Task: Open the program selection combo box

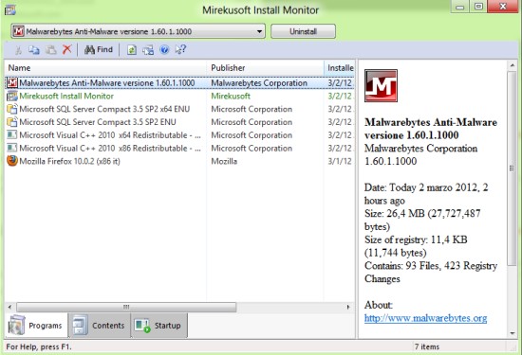Action: point(139,31)
